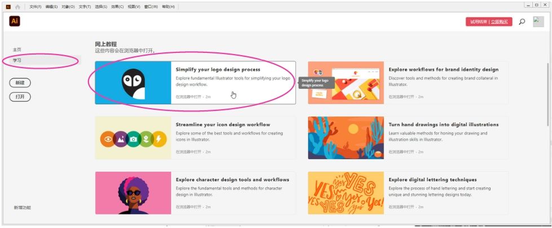552x228 pixels.
Task: Click title Explore workflows for brand identity design
Action: click(x=444, y=70)
